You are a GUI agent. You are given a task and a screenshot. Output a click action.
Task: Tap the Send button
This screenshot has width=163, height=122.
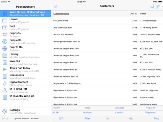click(4, 118)
